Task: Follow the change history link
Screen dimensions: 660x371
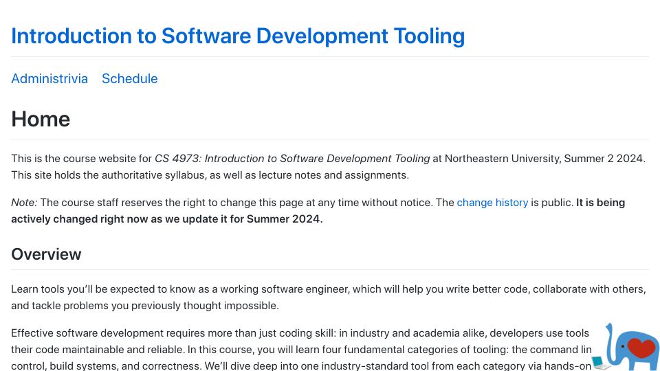Action: 492,202
